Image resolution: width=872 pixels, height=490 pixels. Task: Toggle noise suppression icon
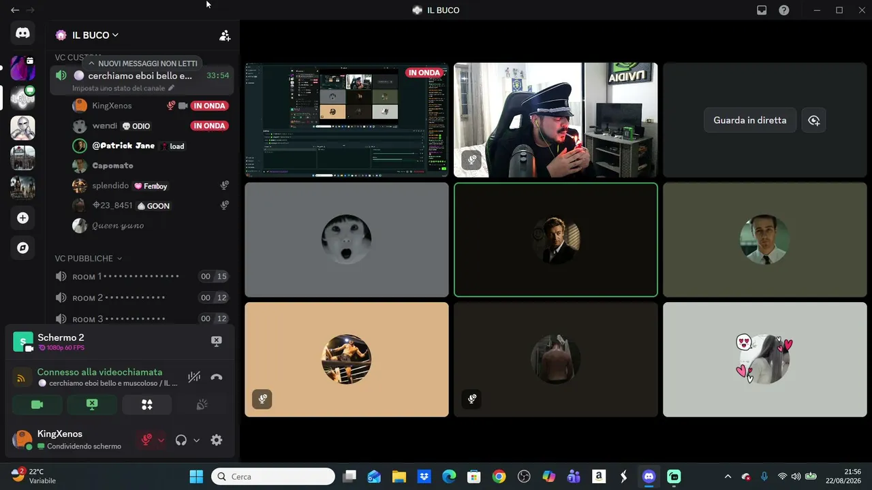point(194,377)
